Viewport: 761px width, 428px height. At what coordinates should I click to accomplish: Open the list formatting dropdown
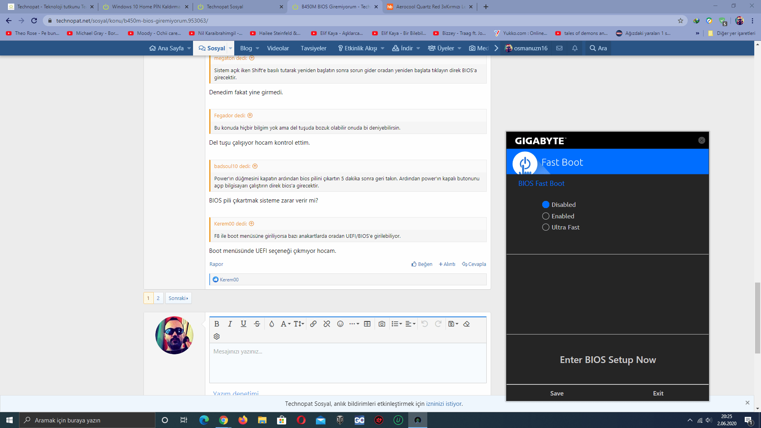pos(396,324)
